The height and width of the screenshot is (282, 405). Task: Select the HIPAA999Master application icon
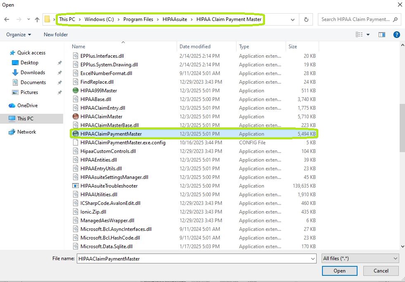[x=76, y=91]
